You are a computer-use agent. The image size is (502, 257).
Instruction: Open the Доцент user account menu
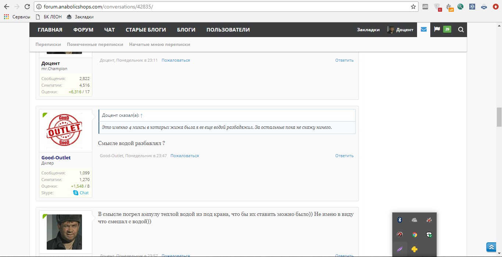coord(400,30)
